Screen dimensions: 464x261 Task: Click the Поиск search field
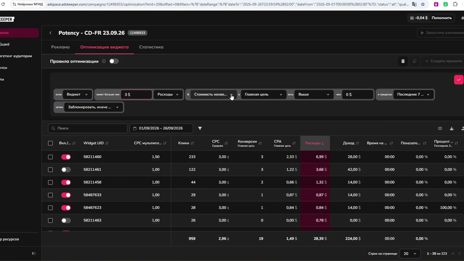click(x=88, y=128)
